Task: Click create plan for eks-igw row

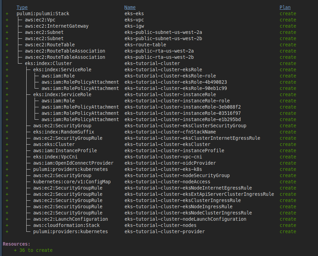Action: coord(288,26)
